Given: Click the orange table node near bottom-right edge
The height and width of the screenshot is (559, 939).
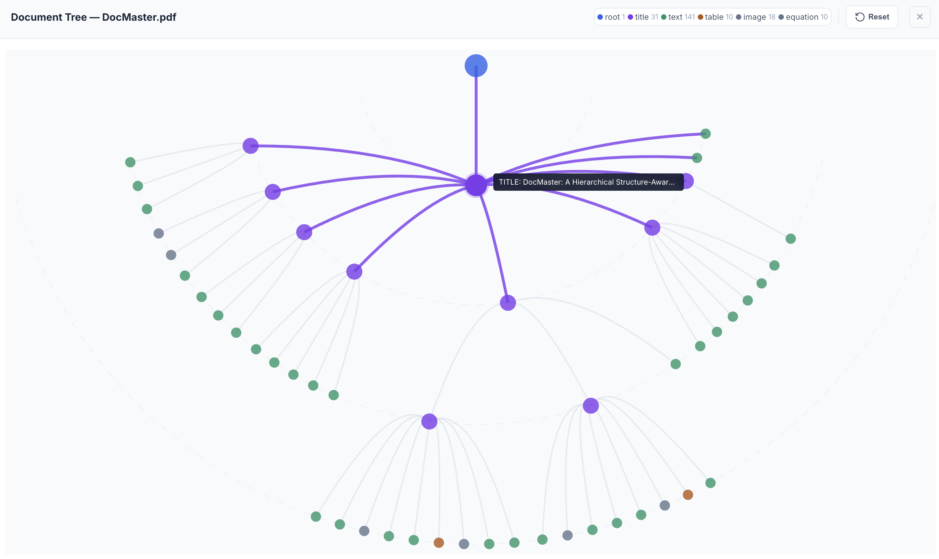Looking at the screenshot, I should (688, 495).
